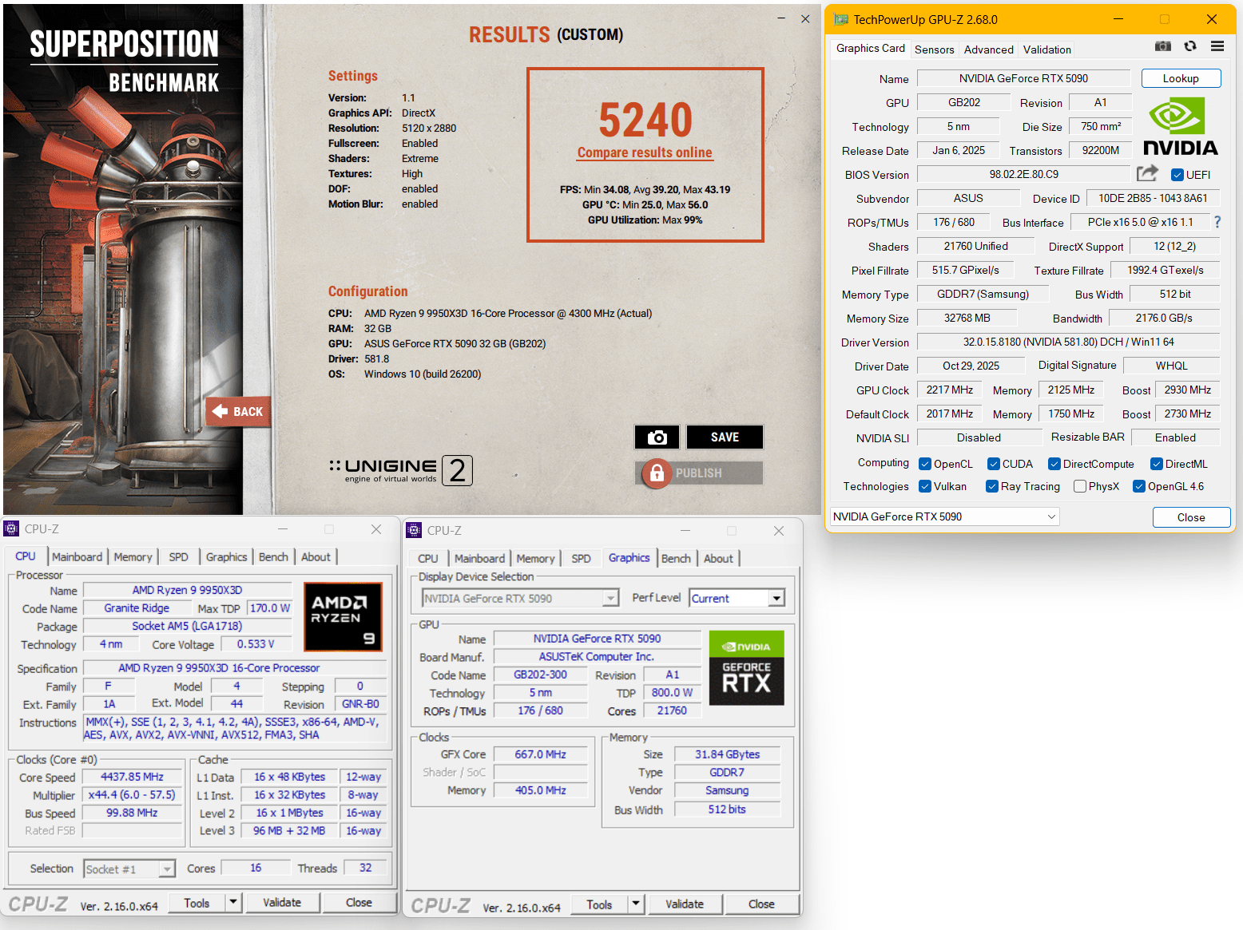Expand the Tools arrow in right CPU-Z
Viewport: 1243px width, 930px height.
636,904
